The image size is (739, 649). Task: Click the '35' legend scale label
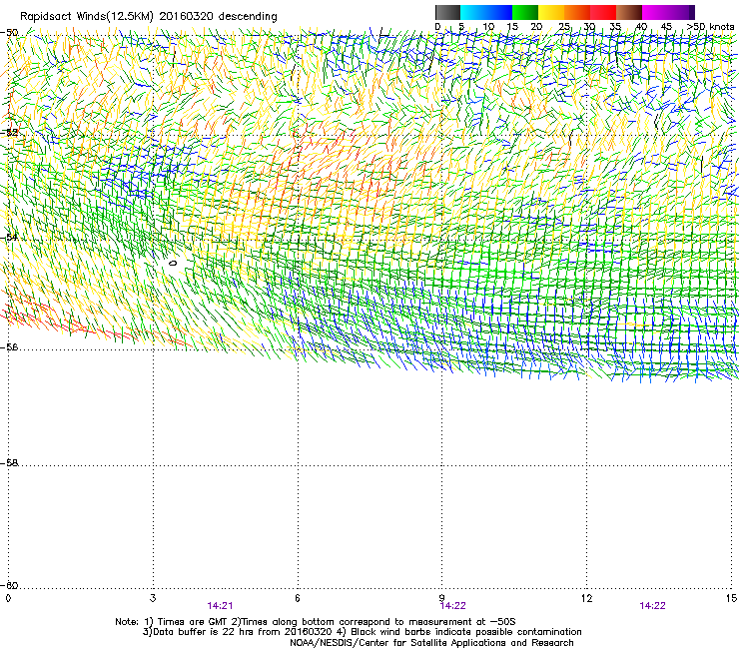[615, 27]
